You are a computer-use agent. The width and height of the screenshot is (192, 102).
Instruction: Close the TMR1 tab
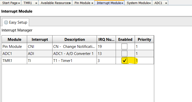36,3
